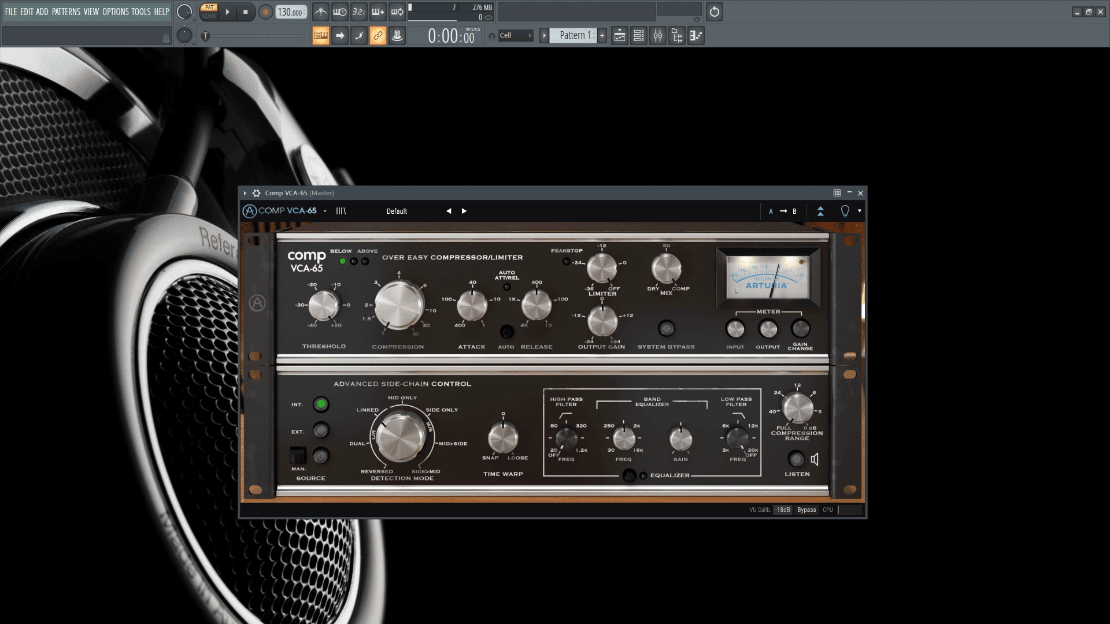1110x624 pixels.
Task: Open the Channel rack icon
Action: pos(639,36)
